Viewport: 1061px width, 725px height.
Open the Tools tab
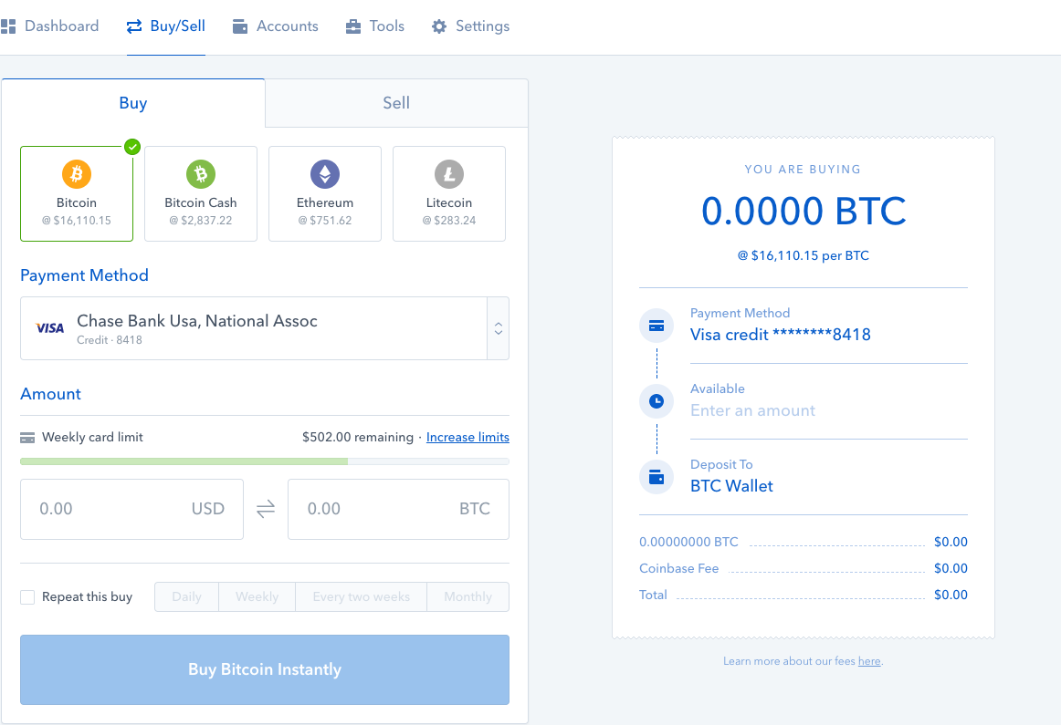pos(375,26)
